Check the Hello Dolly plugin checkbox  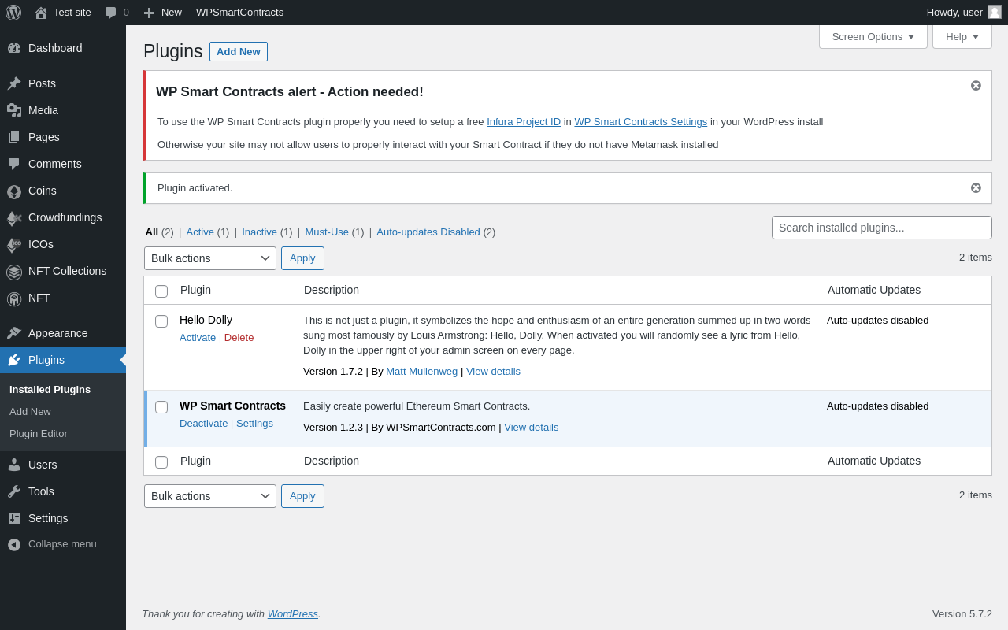tap(161, 321)
